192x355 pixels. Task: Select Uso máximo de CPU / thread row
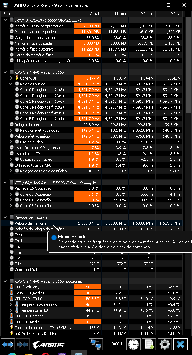coord(92,147)
